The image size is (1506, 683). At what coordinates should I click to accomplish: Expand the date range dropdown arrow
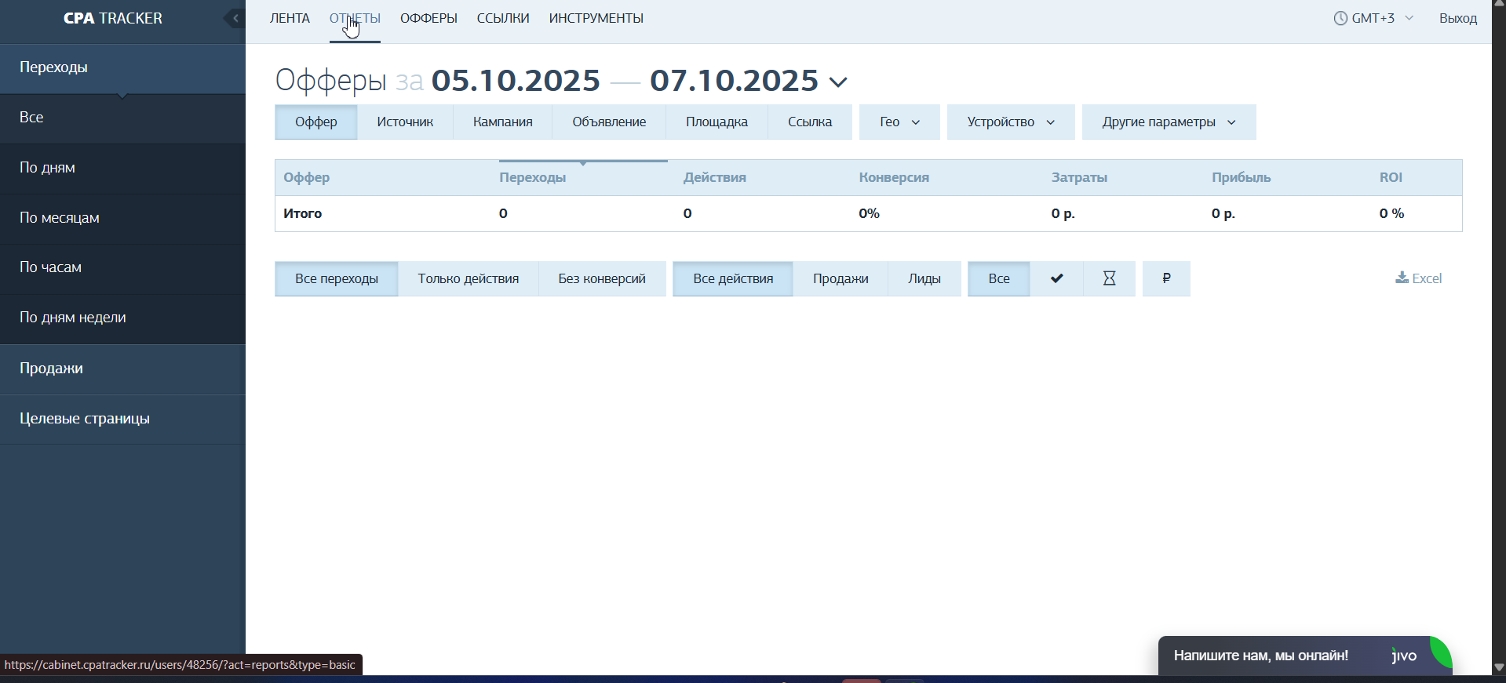tap(838, 82)
